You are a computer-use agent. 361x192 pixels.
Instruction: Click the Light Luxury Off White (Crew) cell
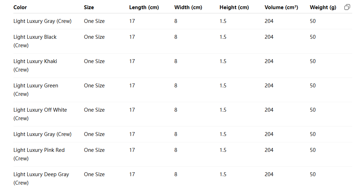tap(40, 114)
